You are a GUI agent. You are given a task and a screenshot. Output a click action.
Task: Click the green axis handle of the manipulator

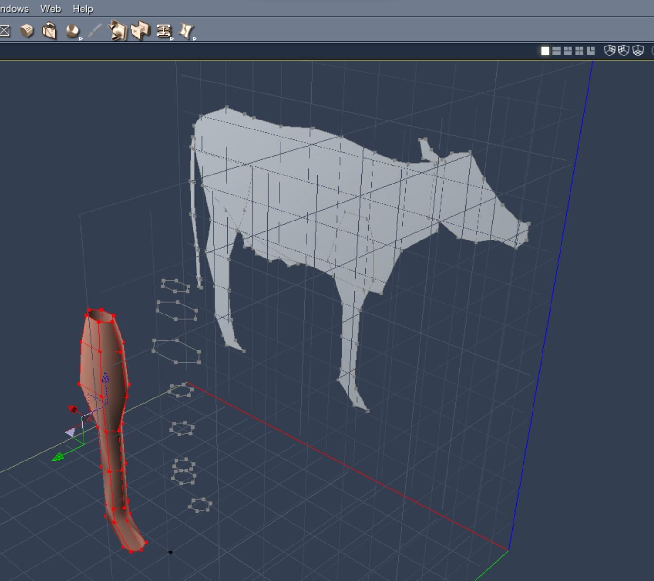[59, 457]
